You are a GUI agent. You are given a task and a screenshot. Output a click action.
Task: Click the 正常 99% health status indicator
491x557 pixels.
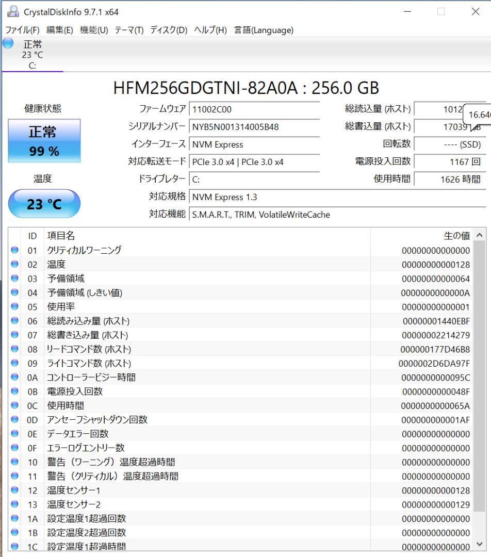coord(44,141)
